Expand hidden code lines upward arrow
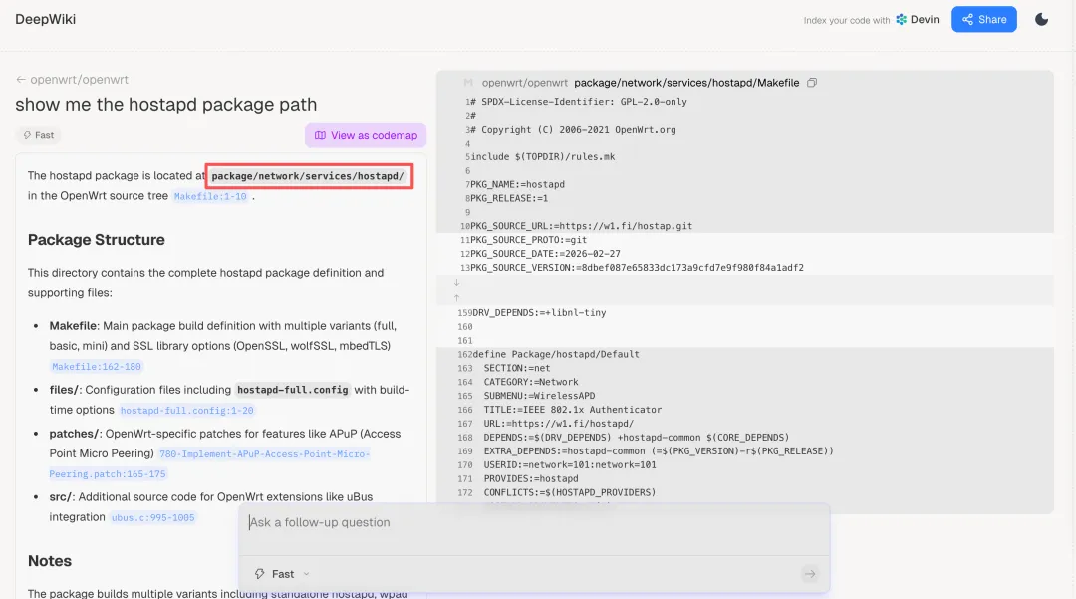 (456, 298)
